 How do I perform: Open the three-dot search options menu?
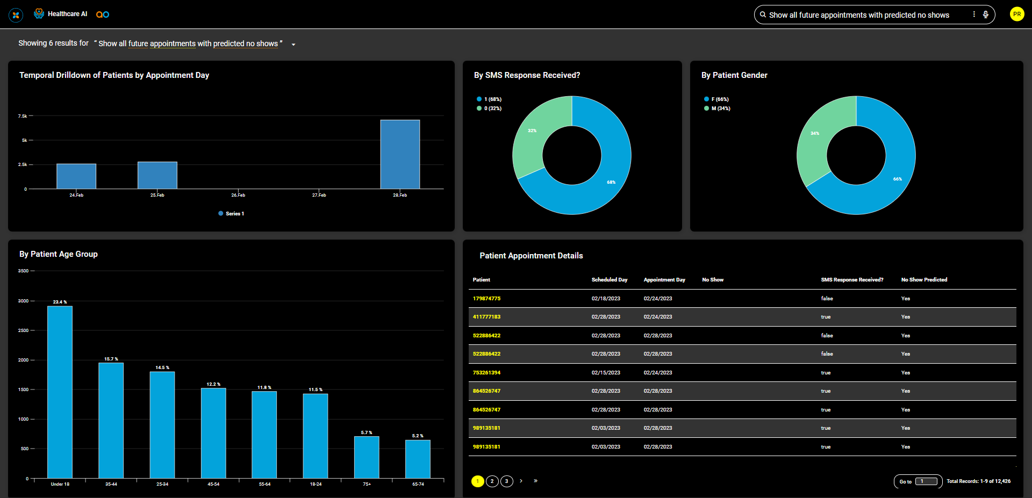(974, 15)
